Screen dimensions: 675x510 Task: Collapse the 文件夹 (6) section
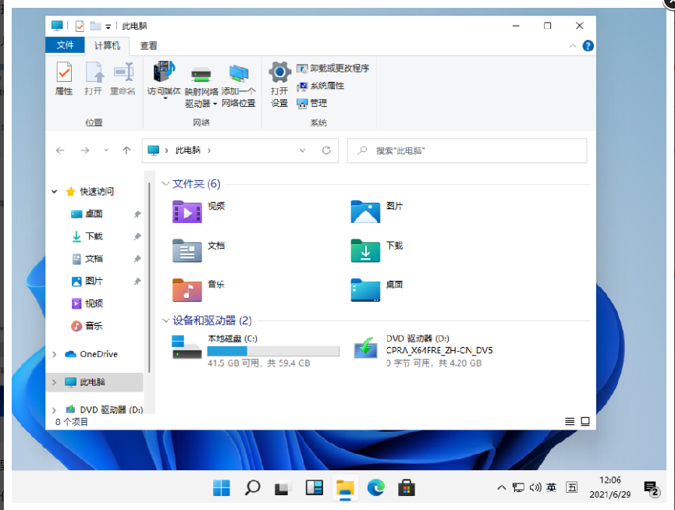[x=165, y=184]
